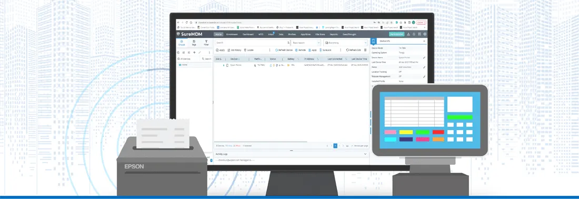Click the Apps toolbar button

coord(312,50)
